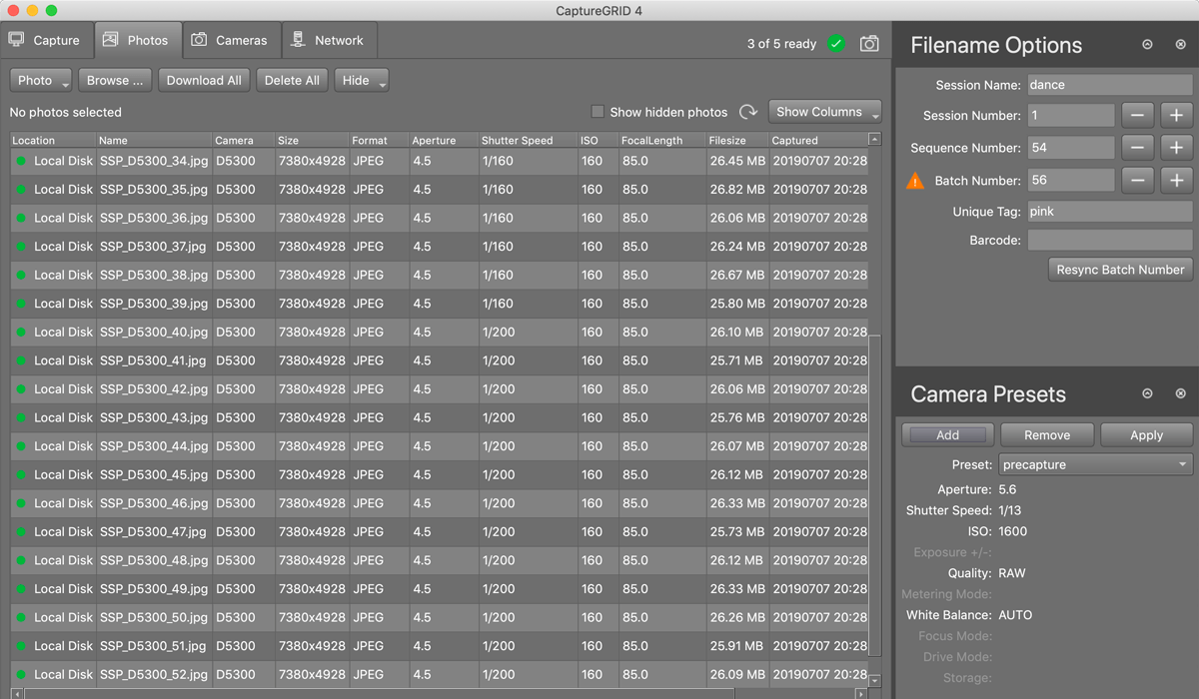Click green status dot for SSP_D5300_40.jpg

point(21,333)
